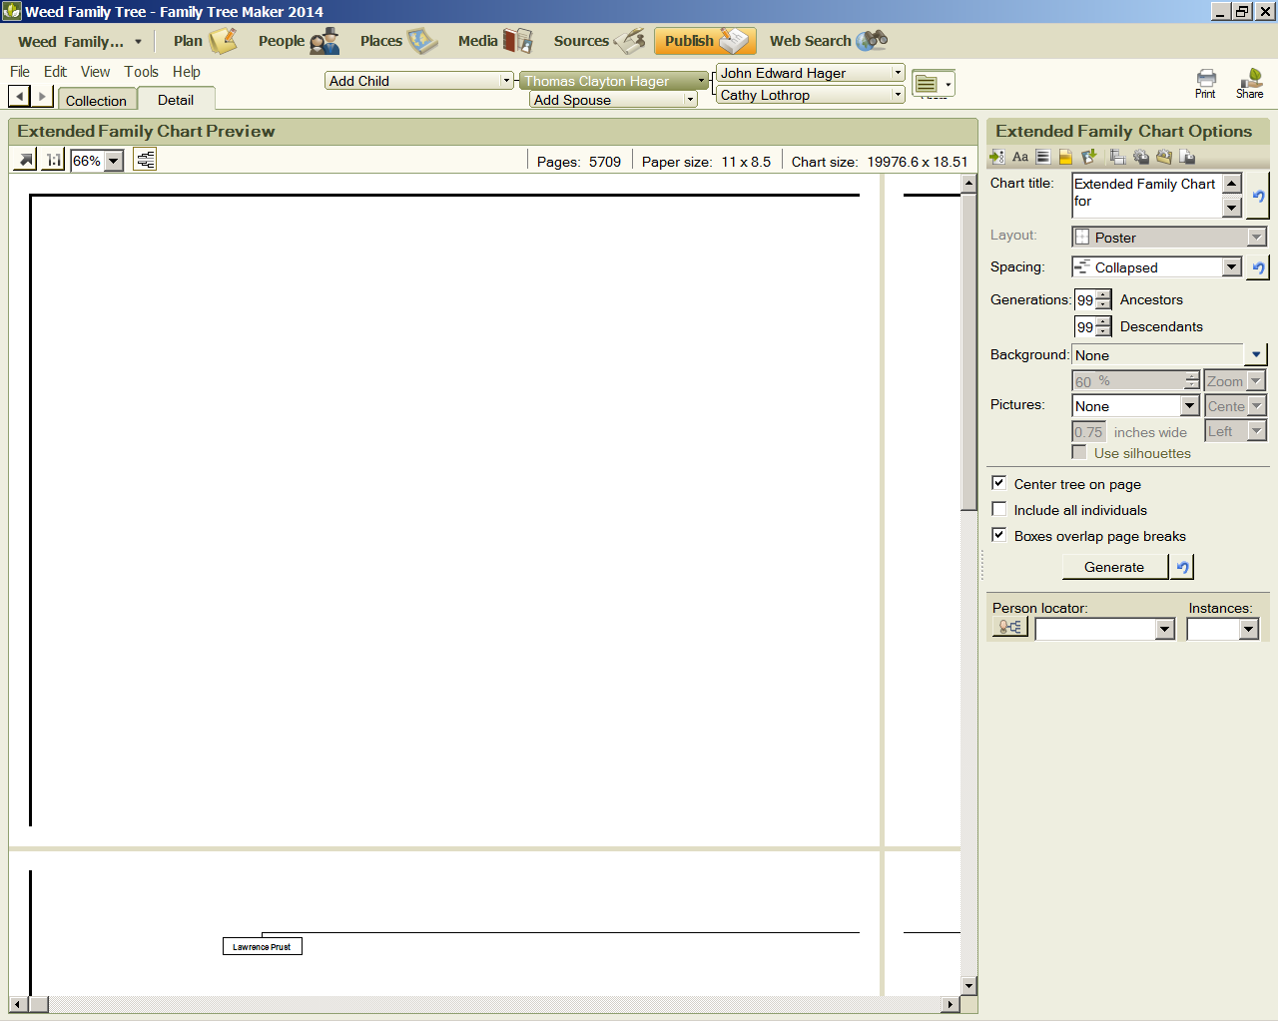Screen dimensions: 1278x1022
Task: Open the Pictures 'None' dropdown
Action: pyautogui.click(x=1189, y=406)
